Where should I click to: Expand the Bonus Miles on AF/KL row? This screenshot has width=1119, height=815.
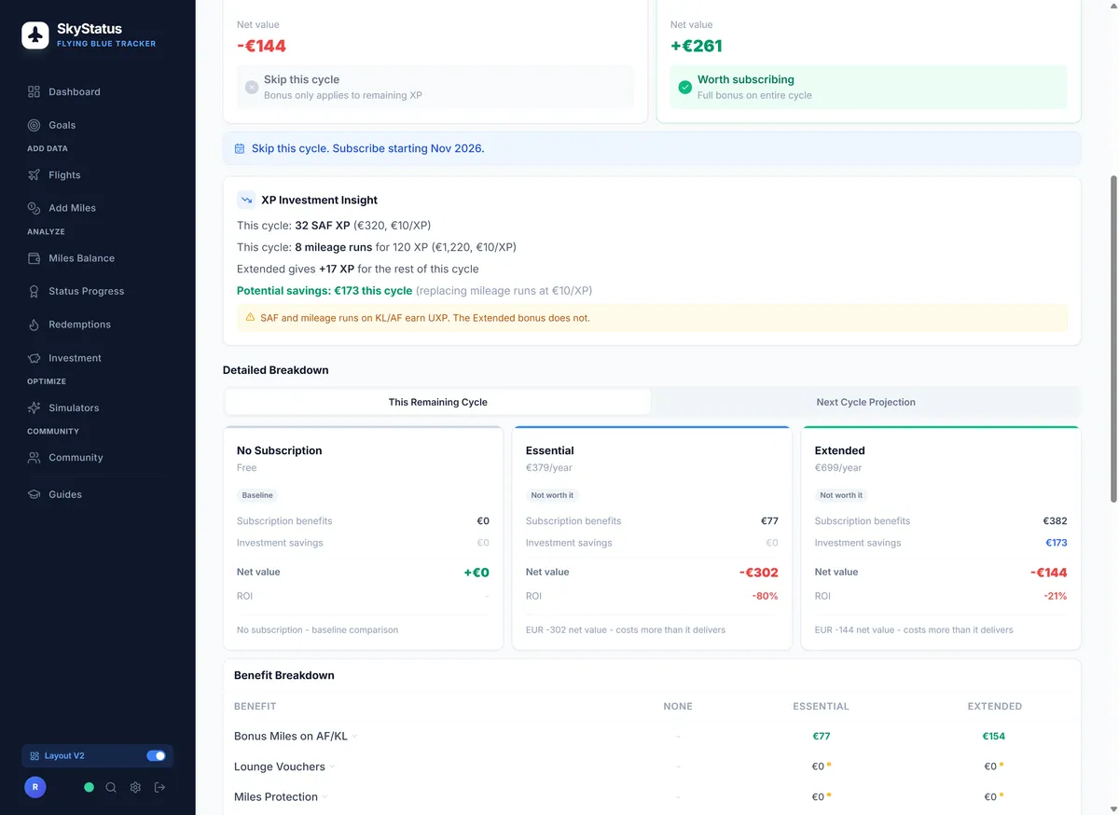[354, 737]
